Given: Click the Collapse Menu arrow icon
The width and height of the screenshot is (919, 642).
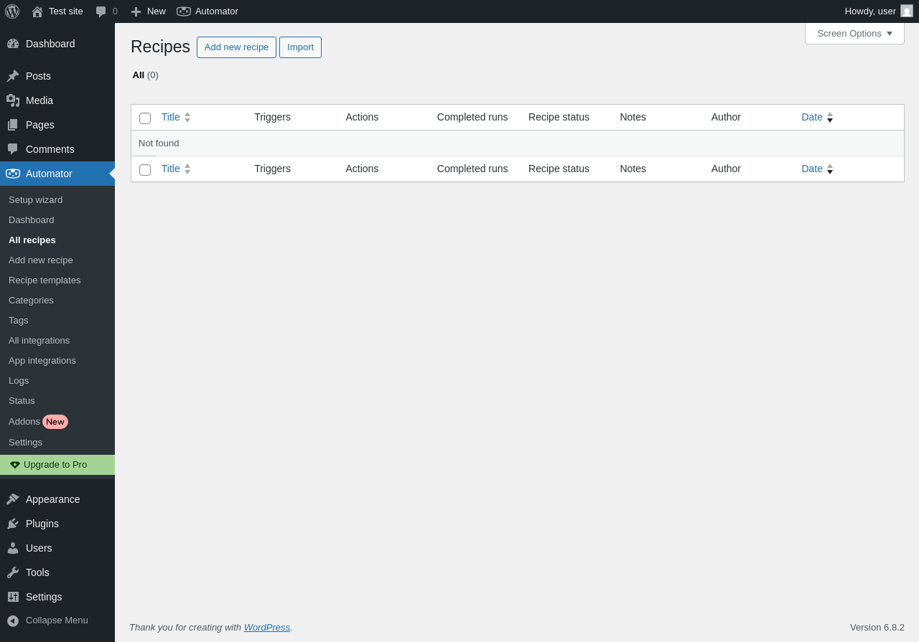Looking at the screenshot, I should 13,620.
